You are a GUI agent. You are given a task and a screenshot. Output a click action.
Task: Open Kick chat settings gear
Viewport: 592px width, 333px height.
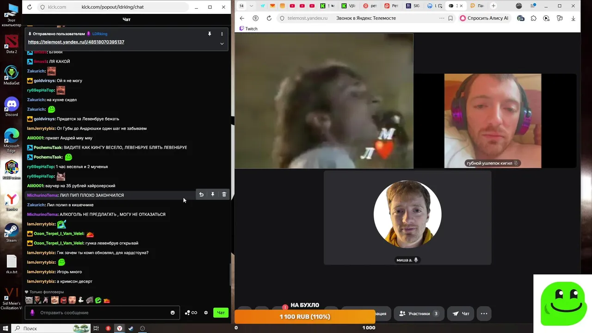point(206,313)
